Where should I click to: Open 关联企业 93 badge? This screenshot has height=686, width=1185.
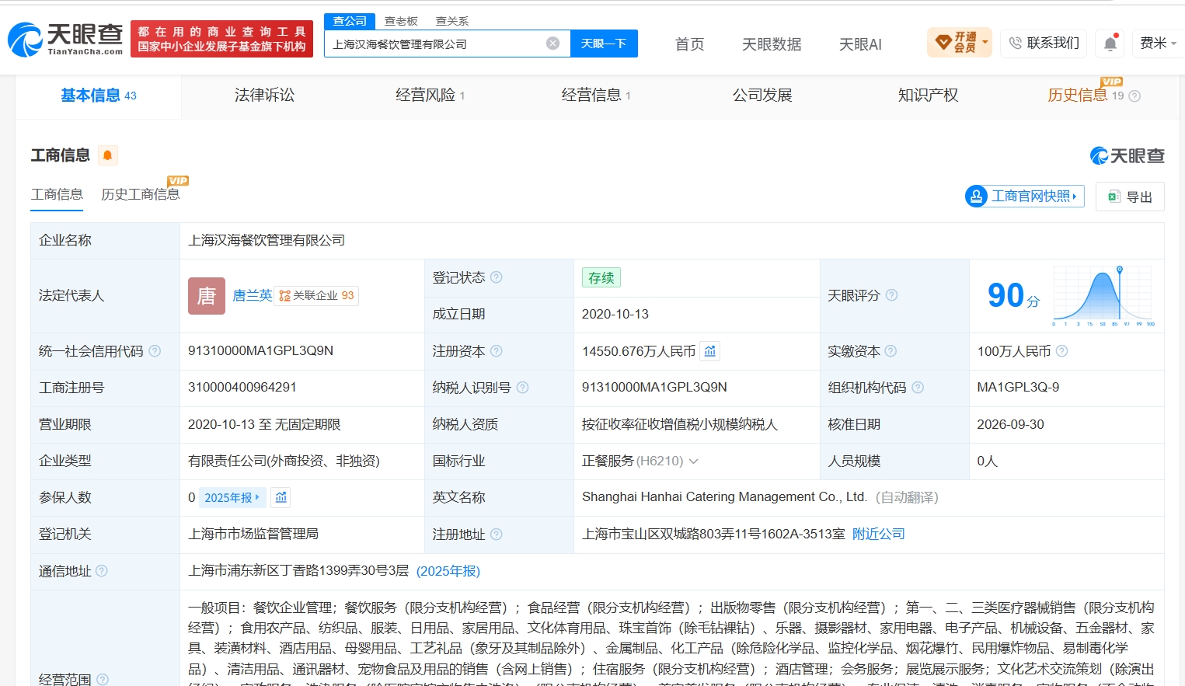[x=316, y=295]
